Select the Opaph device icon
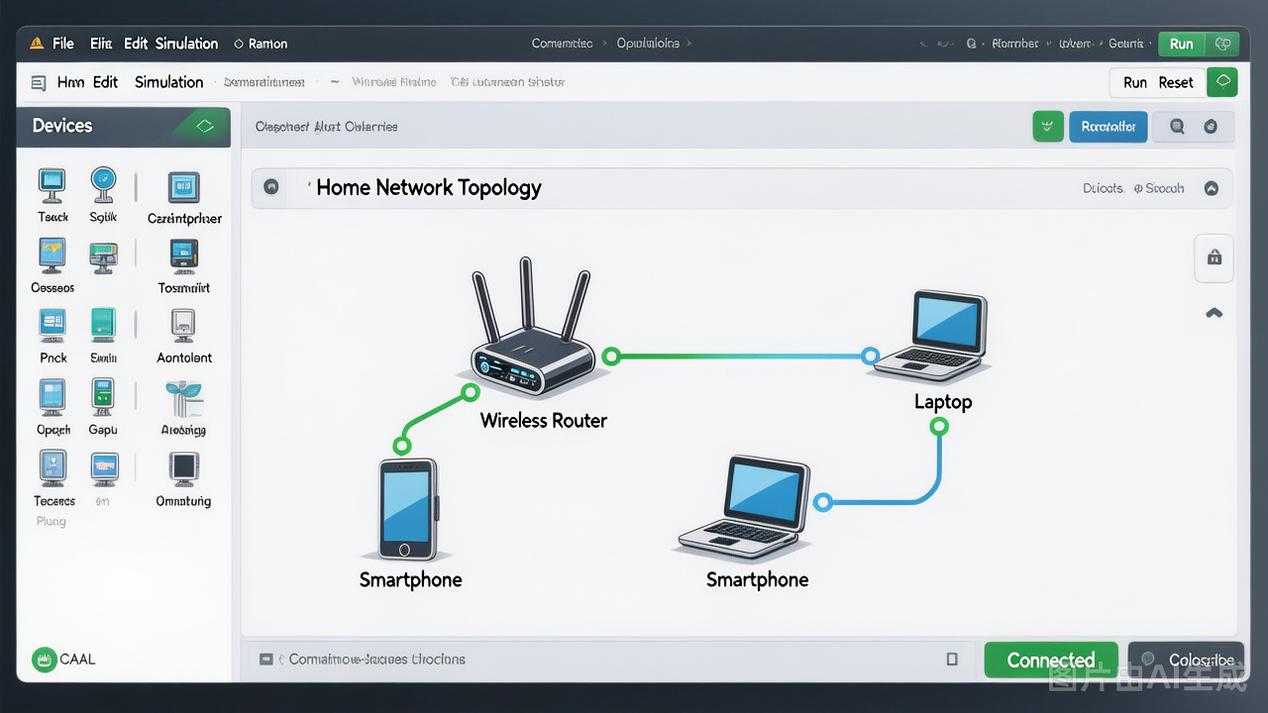 (52, 397)
